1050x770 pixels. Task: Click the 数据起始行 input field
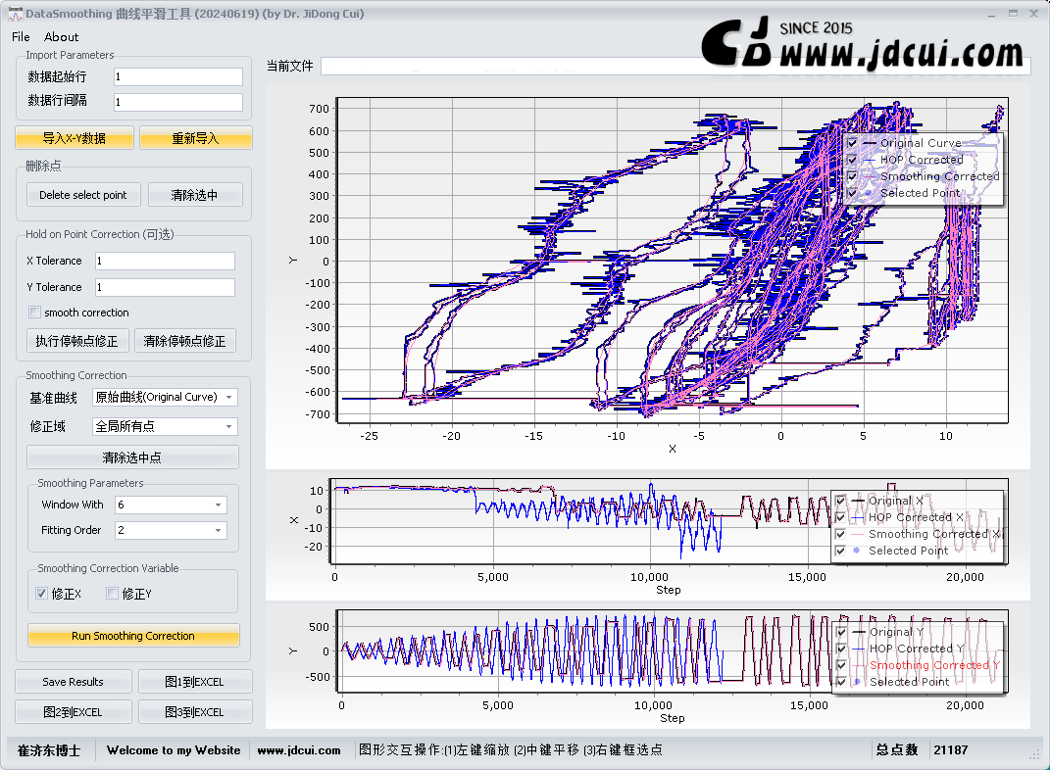178,77
